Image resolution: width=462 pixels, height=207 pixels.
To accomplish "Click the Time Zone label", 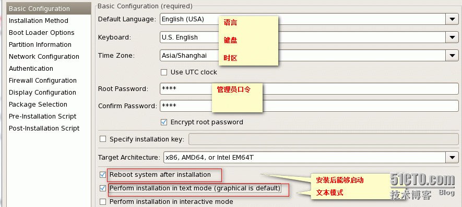I will point(116,56).
